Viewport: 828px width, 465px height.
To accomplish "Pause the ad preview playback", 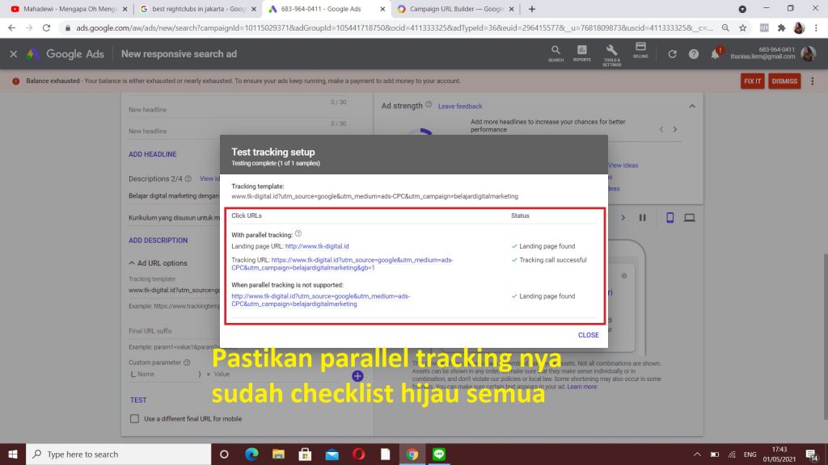I will (643, 217).
